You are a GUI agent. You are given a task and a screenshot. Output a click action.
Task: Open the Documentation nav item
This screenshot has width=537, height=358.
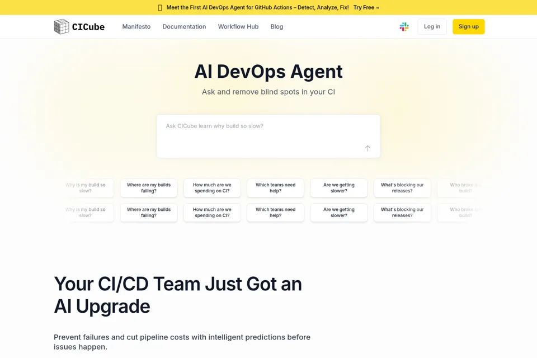[x=184, y=27]
